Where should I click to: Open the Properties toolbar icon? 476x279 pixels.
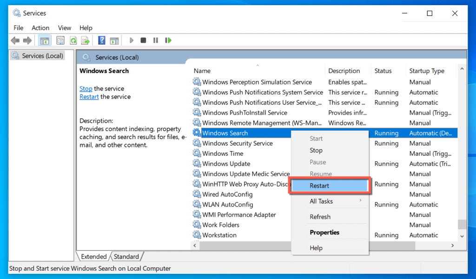[60, 40]
